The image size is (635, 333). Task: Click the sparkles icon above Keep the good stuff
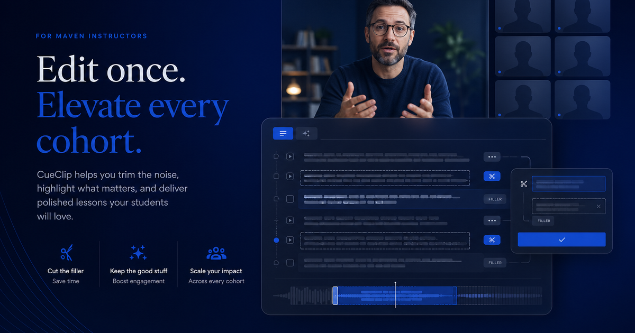point(138,253)
